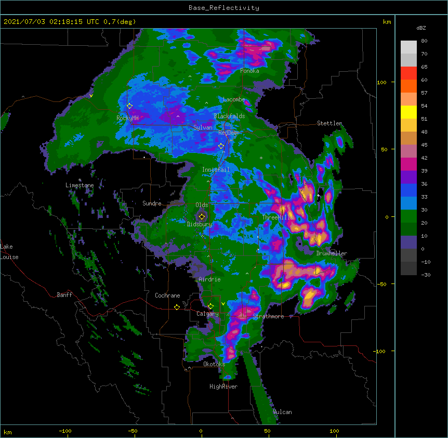Click the dBZ legend heading
This screenshot has height=438, width=448.
421,28
